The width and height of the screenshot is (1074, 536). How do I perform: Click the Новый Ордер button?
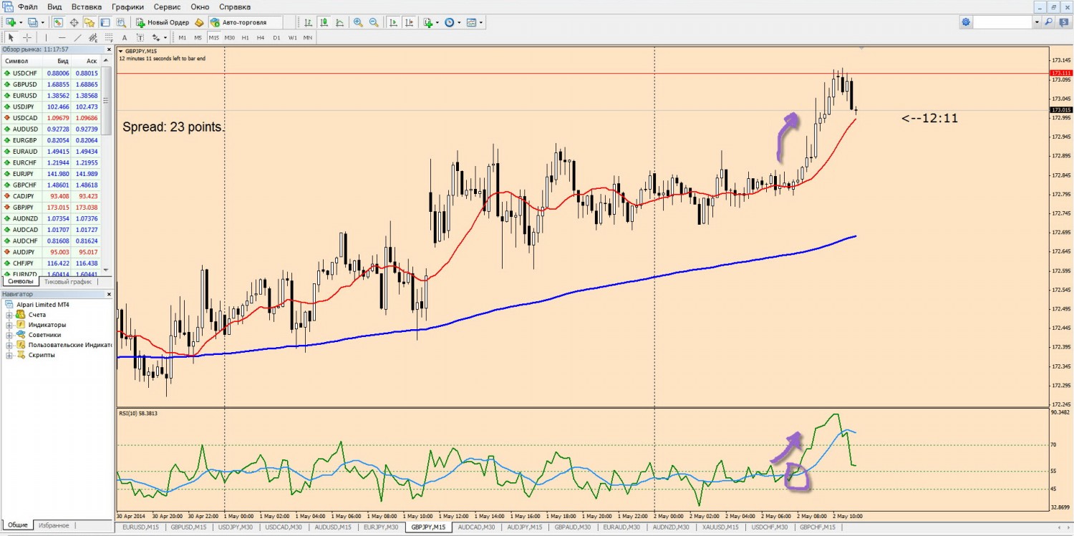tap(163, 22)
